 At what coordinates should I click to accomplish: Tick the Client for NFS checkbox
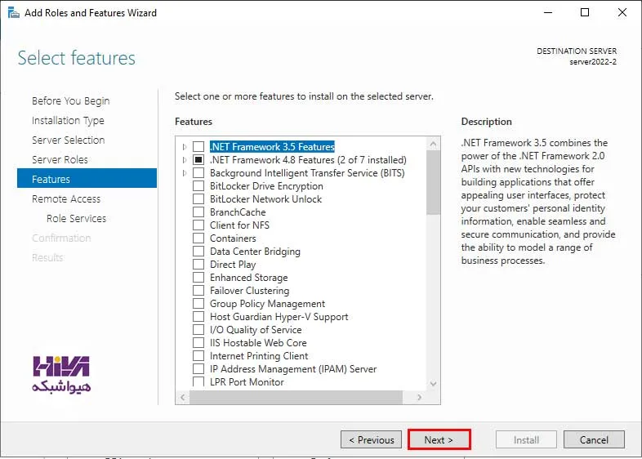[198, 225]
